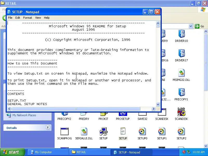Click RETAIL window scrollbar up arrow
This screenshot has width=208, height=156.
coord(206,31)
